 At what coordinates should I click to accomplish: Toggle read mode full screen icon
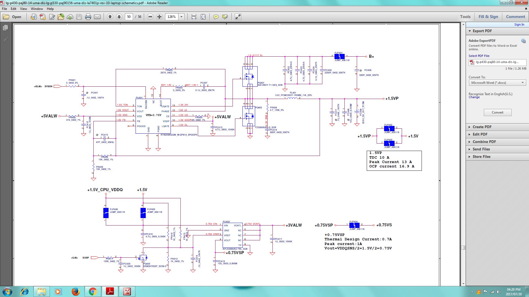(x=238, y=17)
